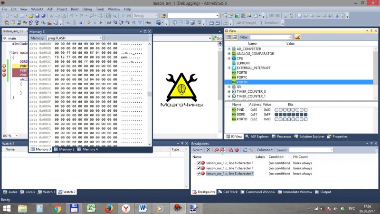
Task: Toggle the leftmost bit box of DDRD register
Action: click(x=276, y=115)
